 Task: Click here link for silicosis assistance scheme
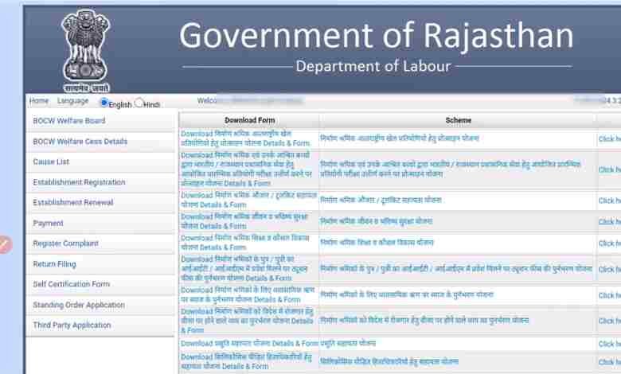(610, 362)
